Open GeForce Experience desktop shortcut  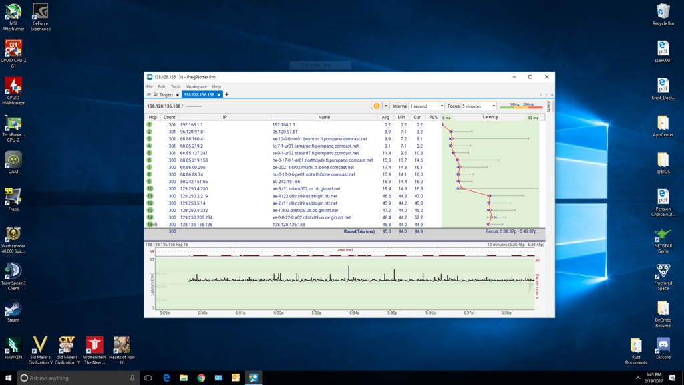40,17
